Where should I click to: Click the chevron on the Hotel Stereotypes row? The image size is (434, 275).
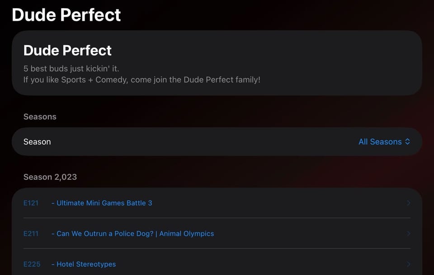pyautogui.click(x=408, y=264)
